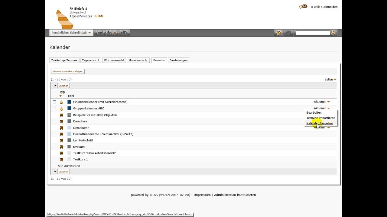This screenshot has width=387, height=217.
Task: Click the Abmelden logout link
Action: pos(330,7)
